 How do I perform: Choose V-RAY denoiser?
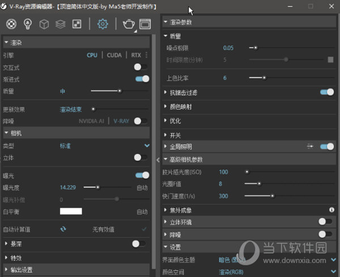coord(121,121)
